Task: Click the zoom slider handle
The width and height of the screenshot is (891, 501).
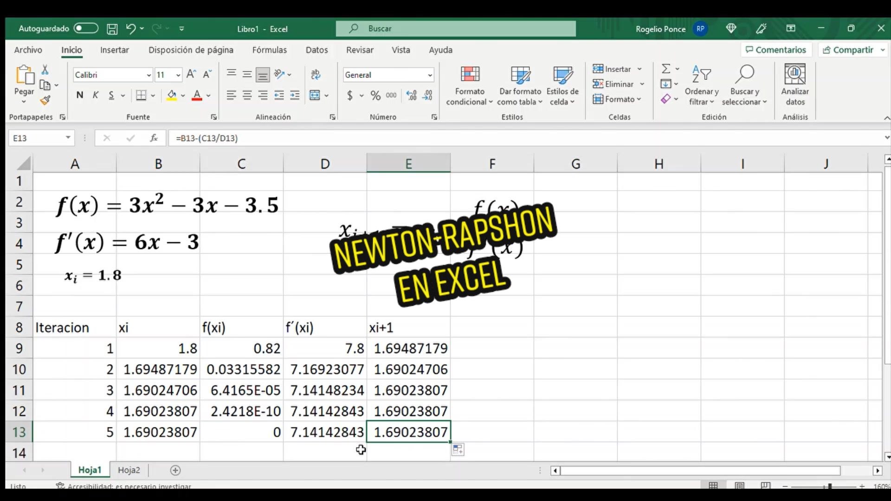Action: point(830,486)
